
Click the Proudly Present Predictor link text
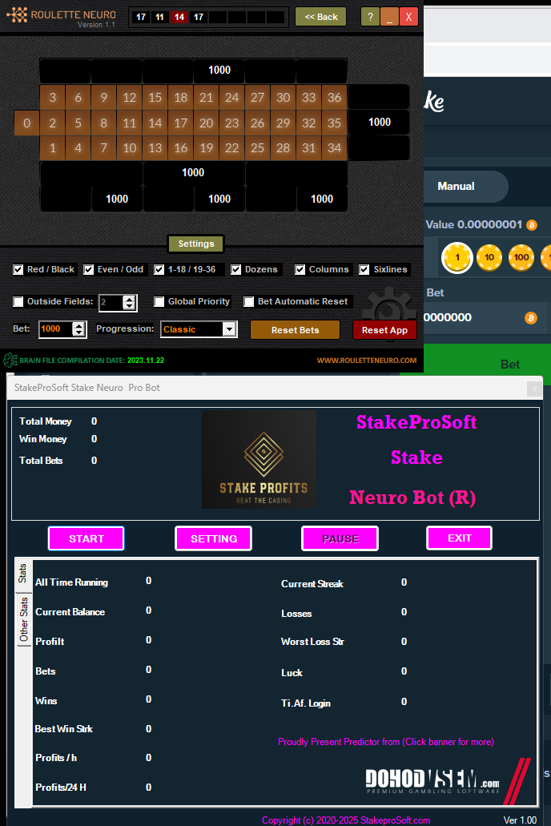[x=385, y=742]
